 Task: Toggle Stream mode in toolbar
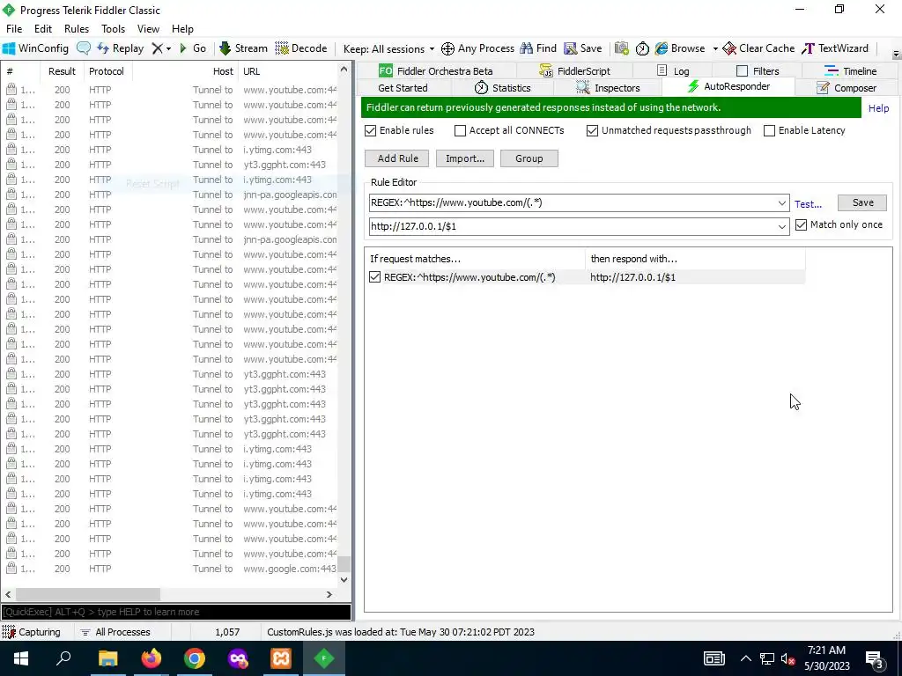pos(244,48)
